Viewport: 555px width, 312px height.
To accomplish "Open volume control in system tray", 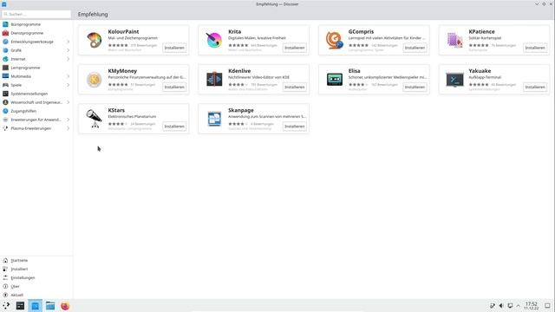I will [501, 306].
